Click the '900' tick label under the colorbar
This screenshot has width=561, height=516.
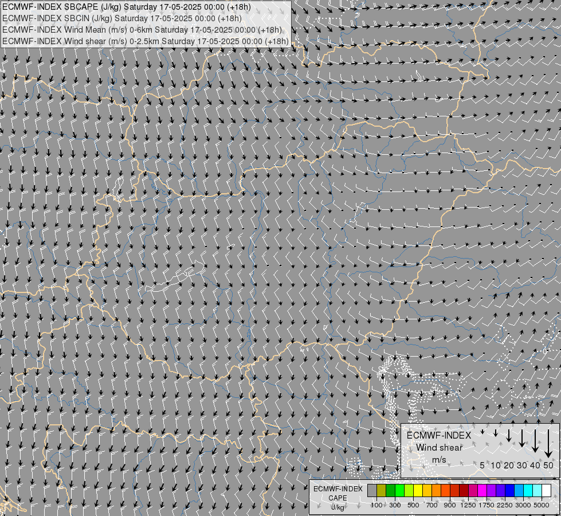(x=450, y=505)
